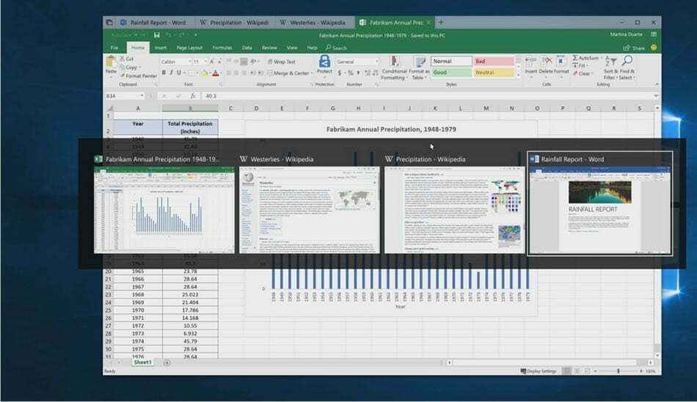Click the Name Box showing B34
697x402 pixels.
125,95
